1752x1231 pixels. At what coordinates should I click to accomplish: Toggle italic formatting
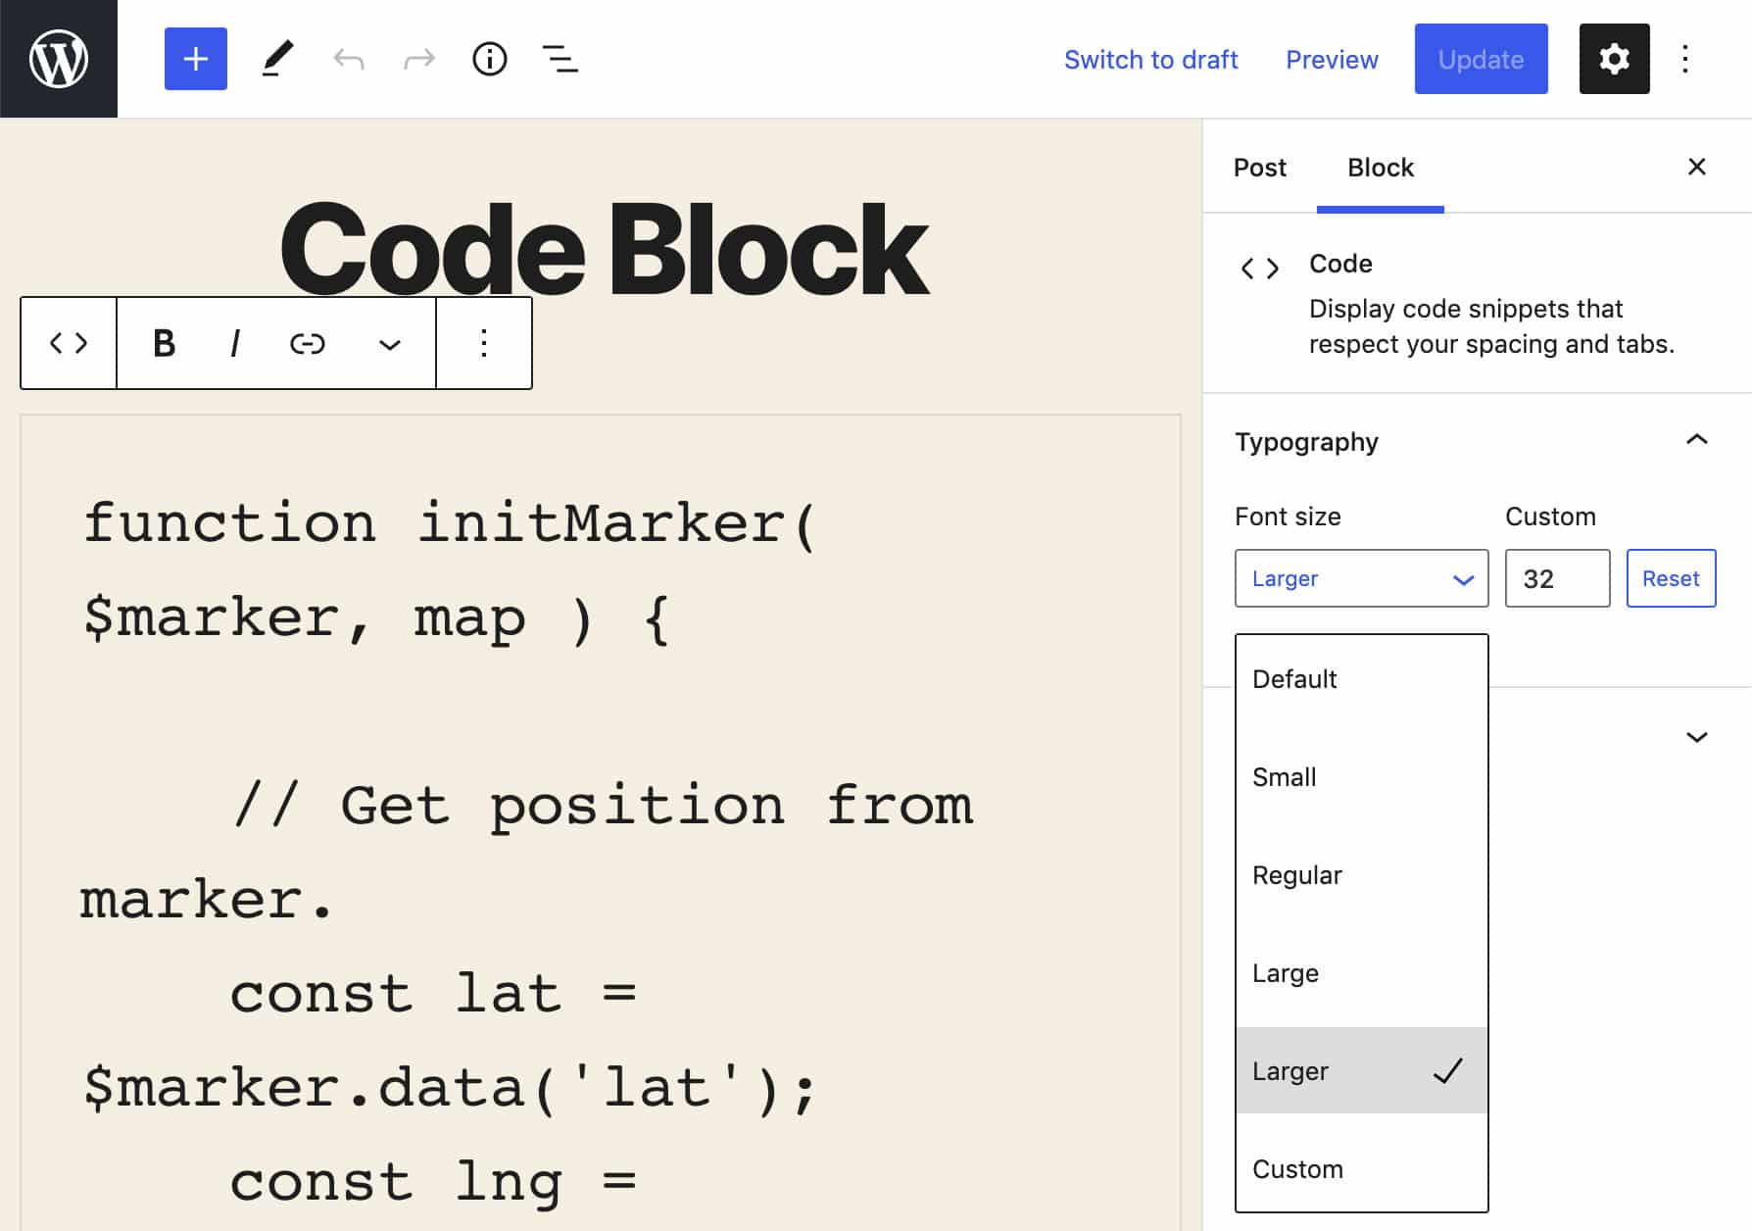click(234, 343)
